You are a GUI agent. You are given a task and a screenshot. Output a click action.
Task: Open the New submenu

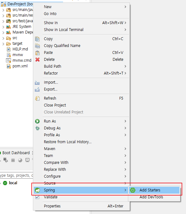(x=82, y=7)
